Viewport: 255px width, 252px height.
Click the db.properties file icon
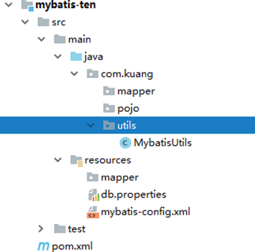[x=93, y=195]
